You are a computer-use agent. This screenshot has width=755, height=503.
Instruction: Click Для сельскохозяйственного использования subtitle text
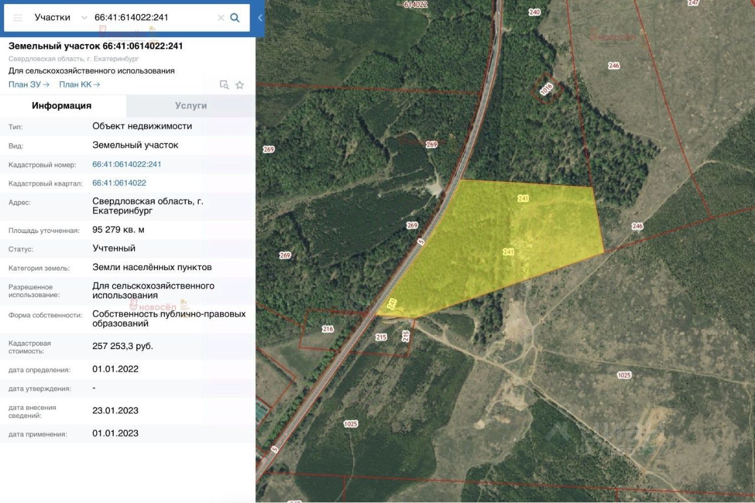(x=91, y=71)
